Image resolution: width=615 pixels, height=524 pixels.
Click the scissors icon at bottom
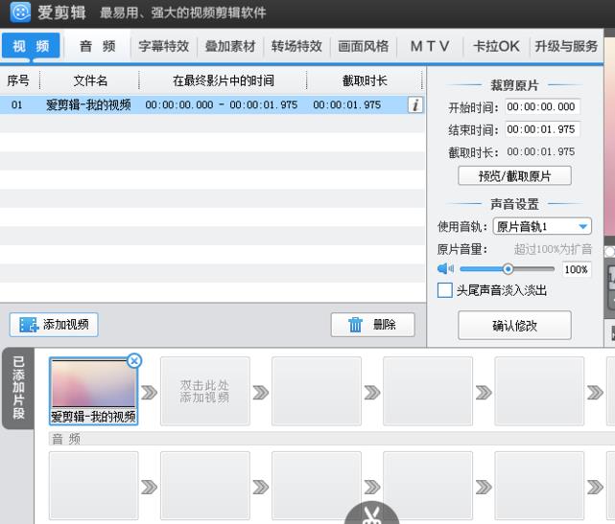[371, 515]
